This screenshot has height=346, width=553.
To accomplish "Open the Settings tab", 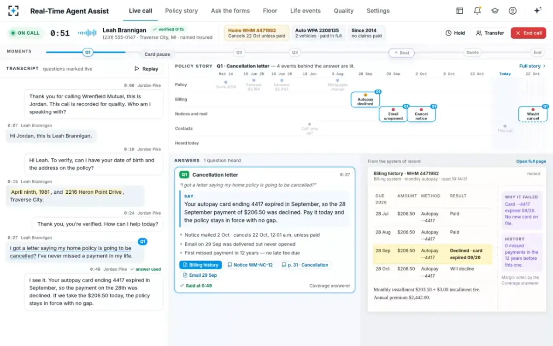I will point(378,11).
